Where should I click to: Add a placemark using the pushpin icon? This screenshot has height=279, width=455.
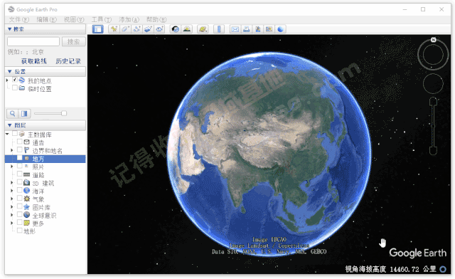point(114,29)
